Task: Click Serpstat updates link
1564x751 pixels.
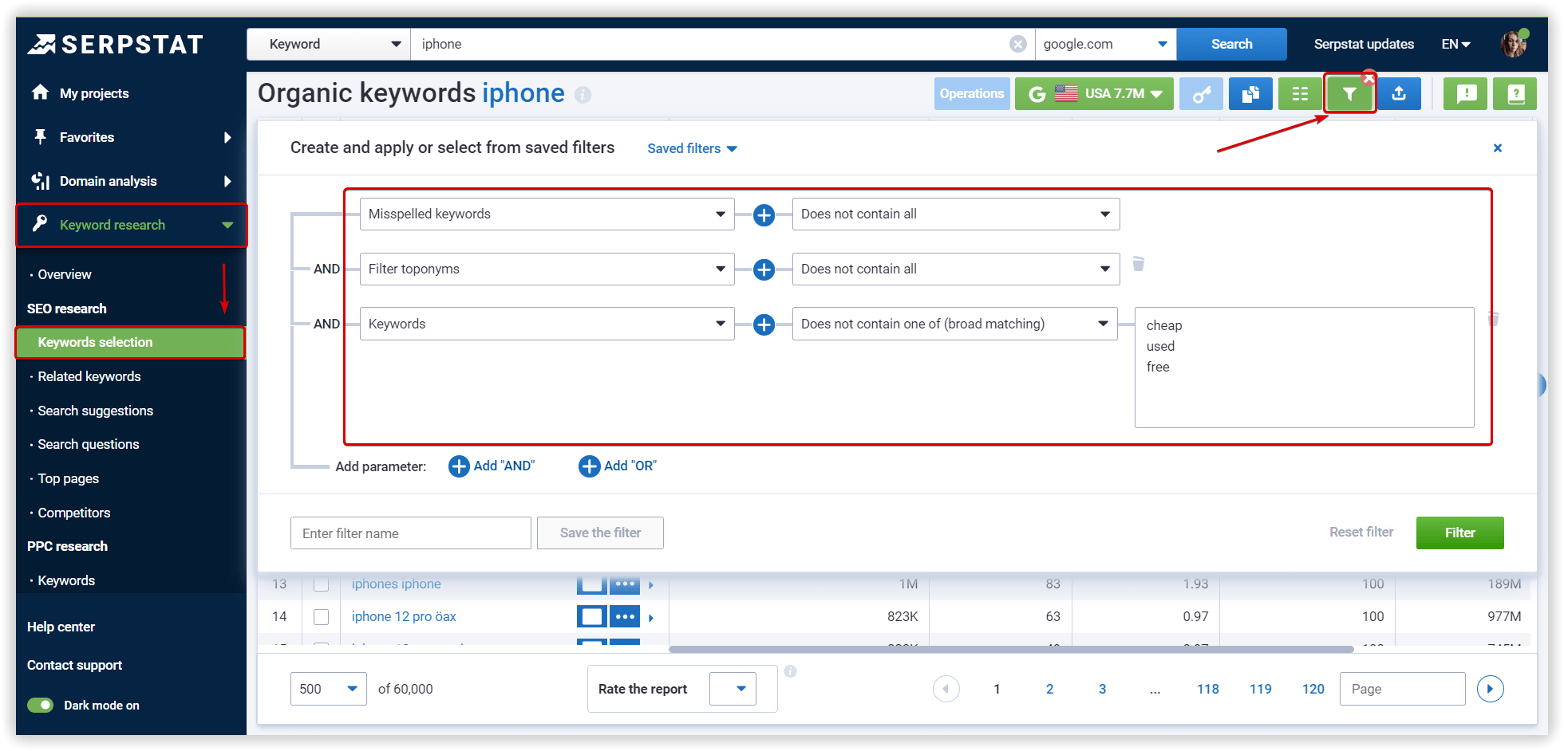Action: point(1364,44)
